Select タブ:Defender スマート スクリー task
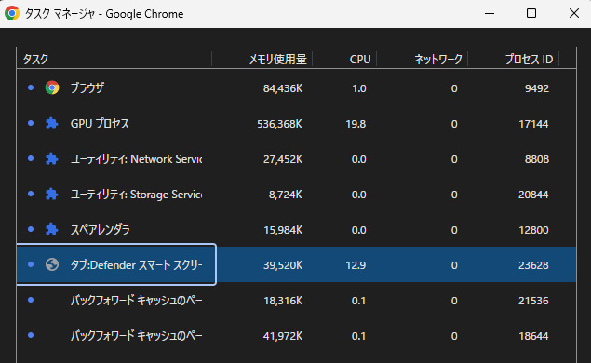Image resolution: width=591 pixels, height=363 pixels. (x=297, y=264)
